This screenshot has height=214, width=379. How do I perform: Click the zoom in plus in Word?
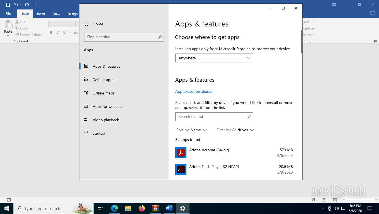[376, 200]
